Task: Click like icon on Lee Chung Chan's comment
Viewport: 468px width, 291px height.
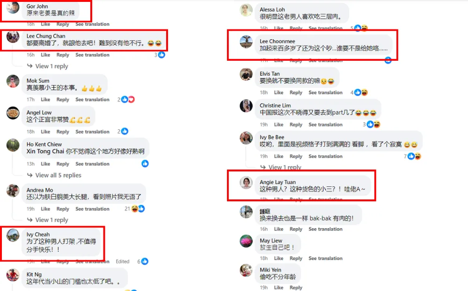Action: 162,55
